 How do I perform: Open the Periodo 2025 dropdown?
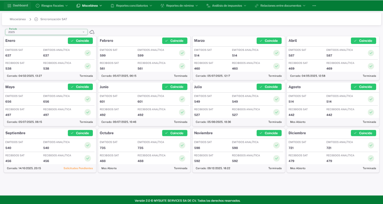(46, 32)
